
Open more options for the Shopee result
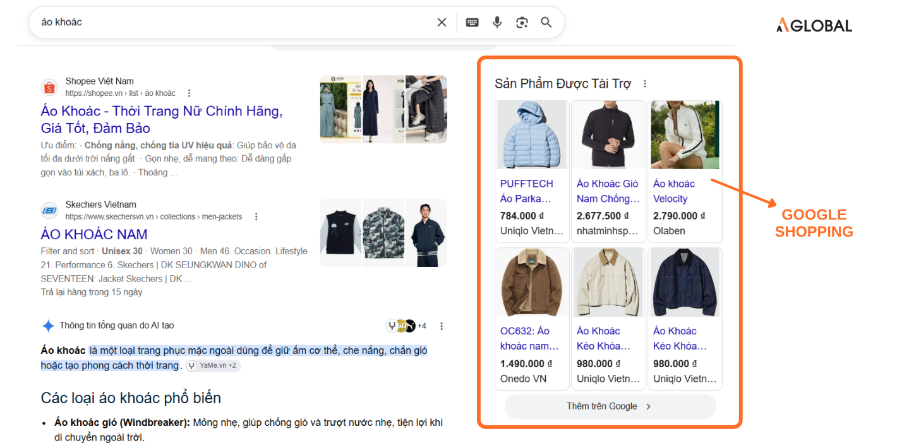tap(189, 93)
